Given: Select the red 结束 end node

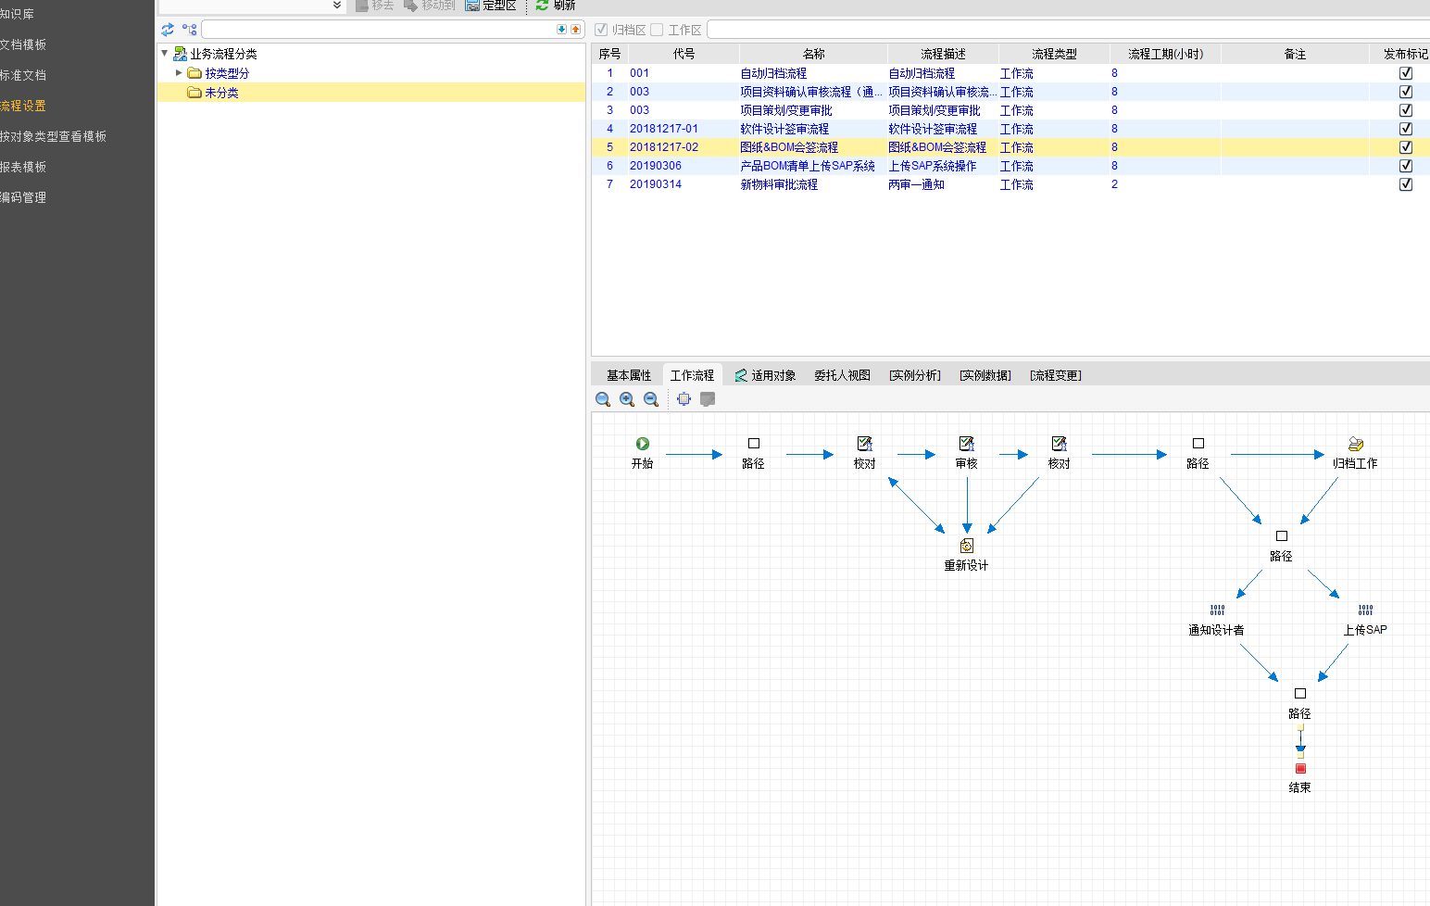Looking at the screenshot, I should 1299,769.
